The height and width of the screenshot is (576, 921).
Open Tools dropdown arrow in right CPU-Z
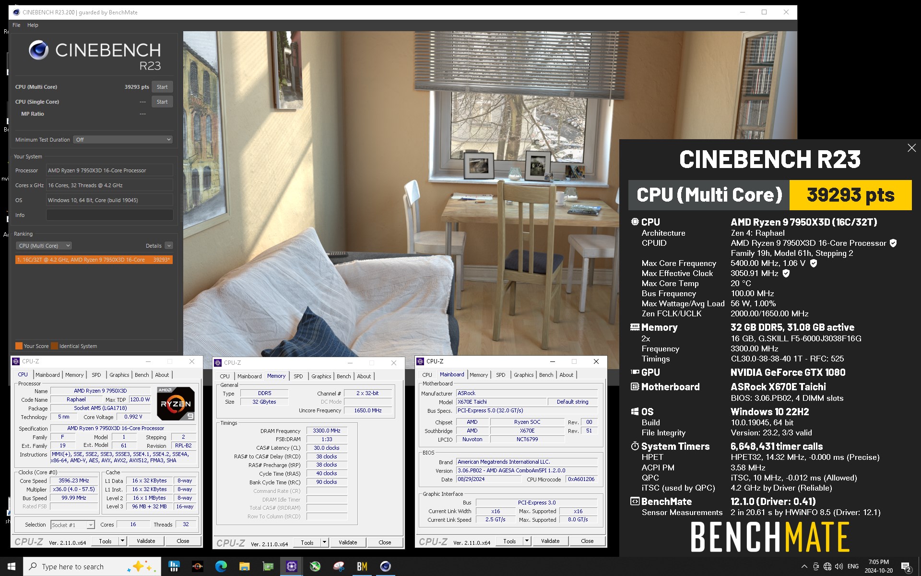pos(527,541)
